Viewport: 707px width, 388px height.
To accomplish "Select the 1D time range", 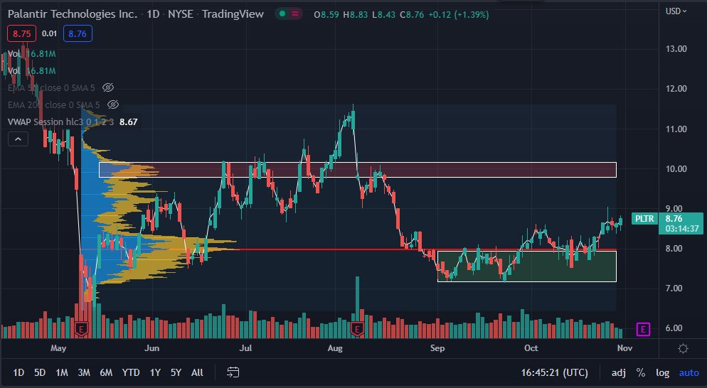I will click(18, 372).
